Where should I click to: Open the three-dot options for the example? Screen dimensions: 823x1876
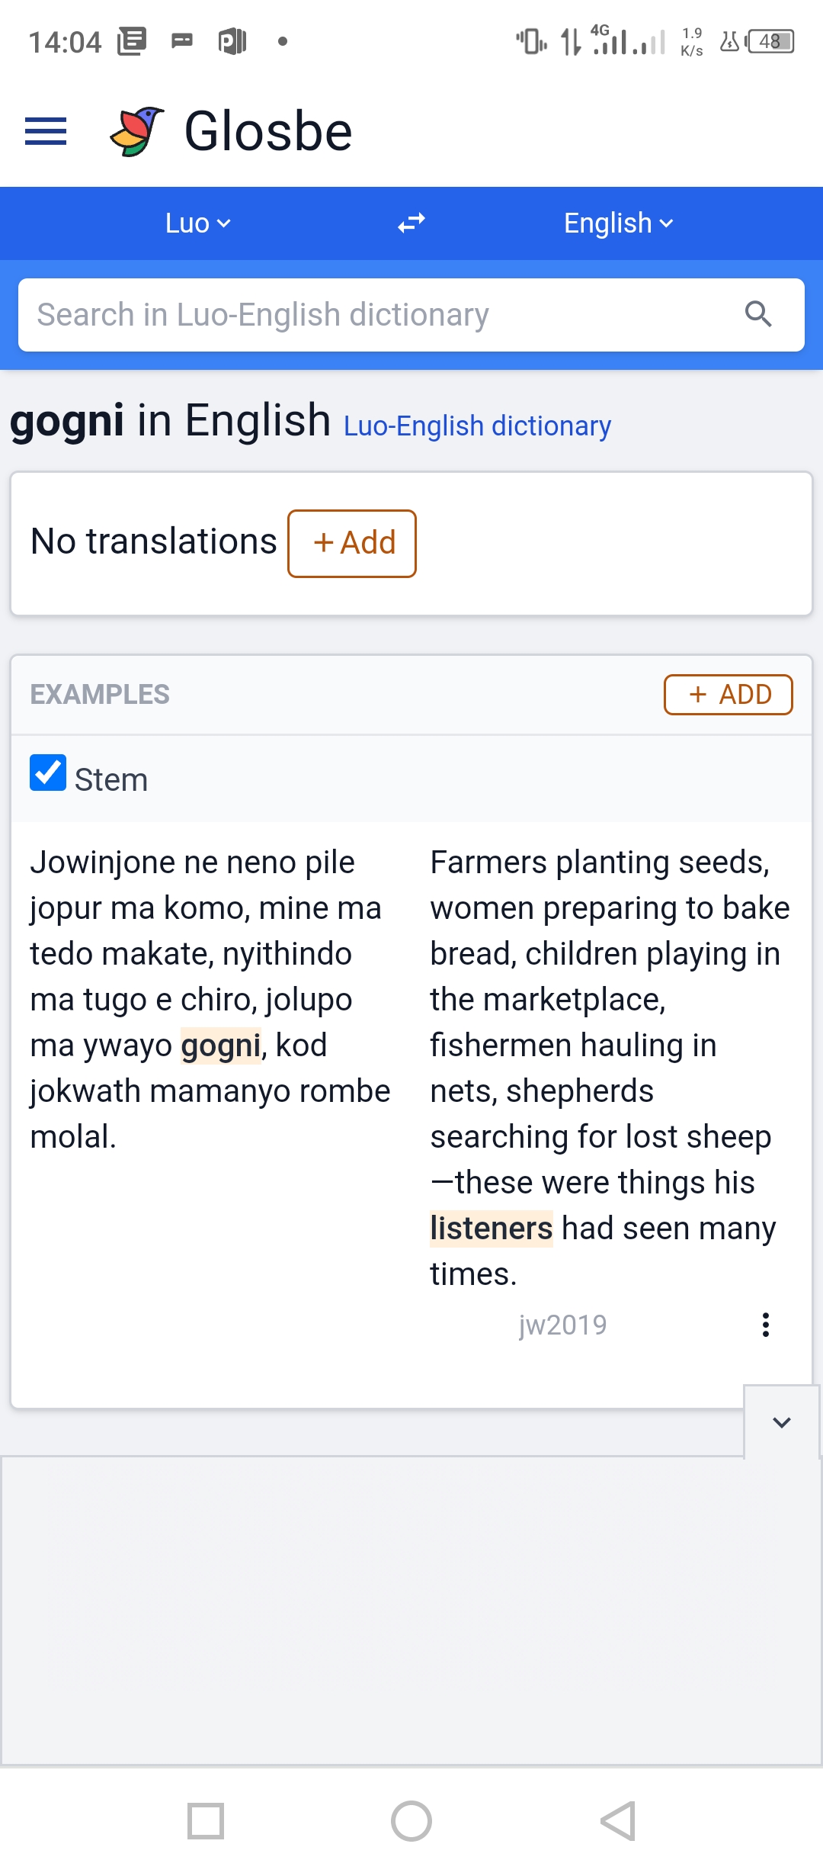tap(766, 1325)
